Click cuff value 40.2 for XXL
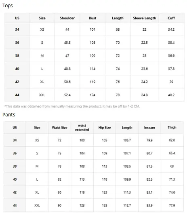 pyautogui.click(x=171, y=95)
